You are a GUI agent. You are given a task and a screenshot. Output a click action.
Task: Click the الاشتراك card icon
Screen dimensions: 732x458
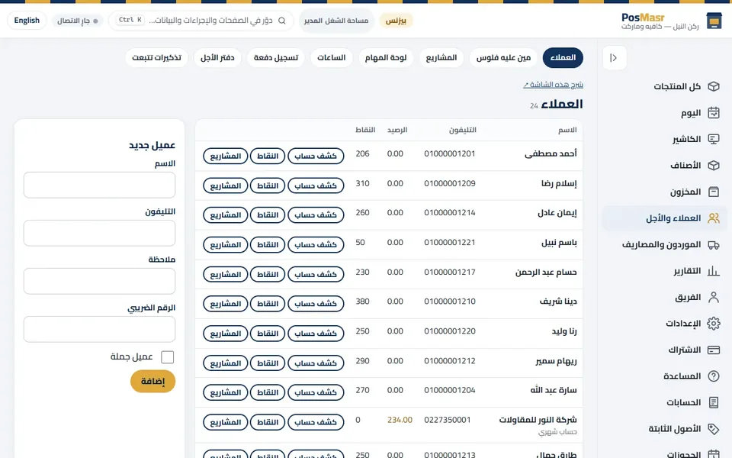tap(714, 350)
